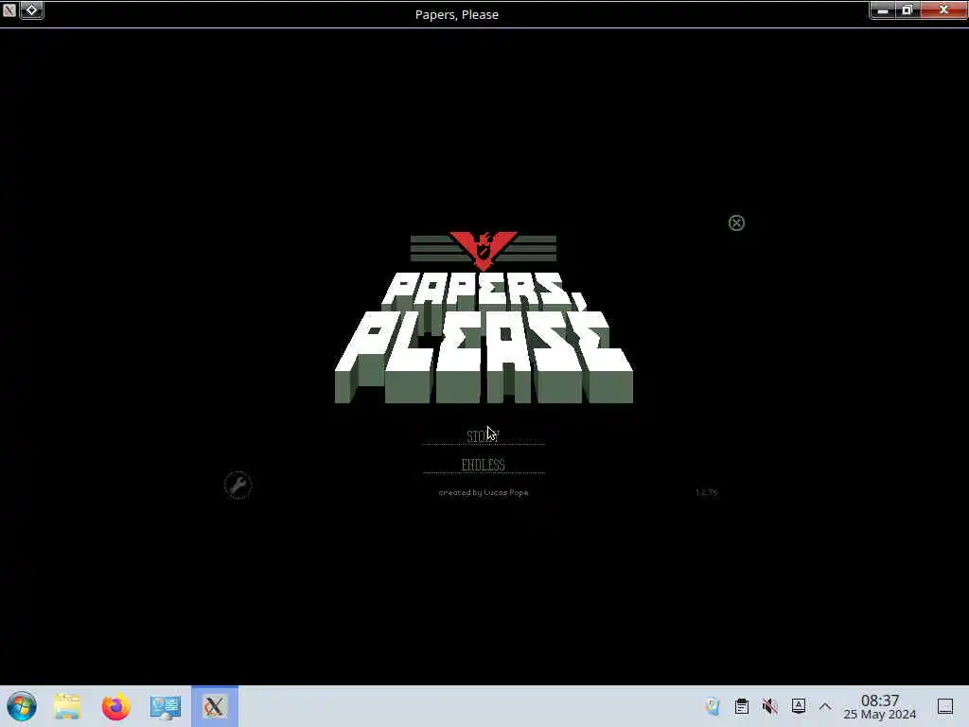Minimize the Papers, Please window
The image size is (969, 727).
click(883, 10)
